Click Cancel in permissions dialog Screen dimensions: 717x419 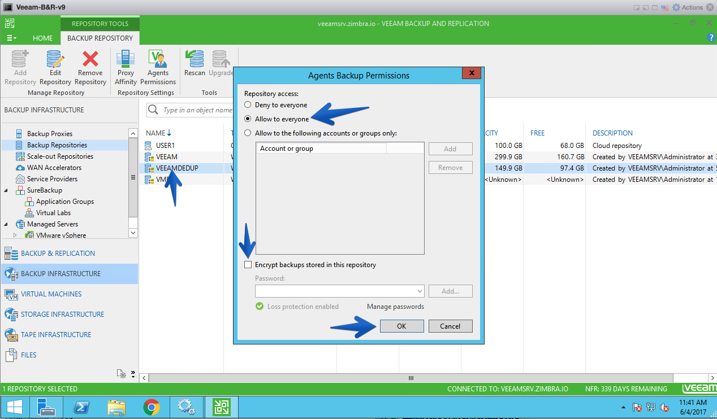pyautogui.click(x=450, y=326)
